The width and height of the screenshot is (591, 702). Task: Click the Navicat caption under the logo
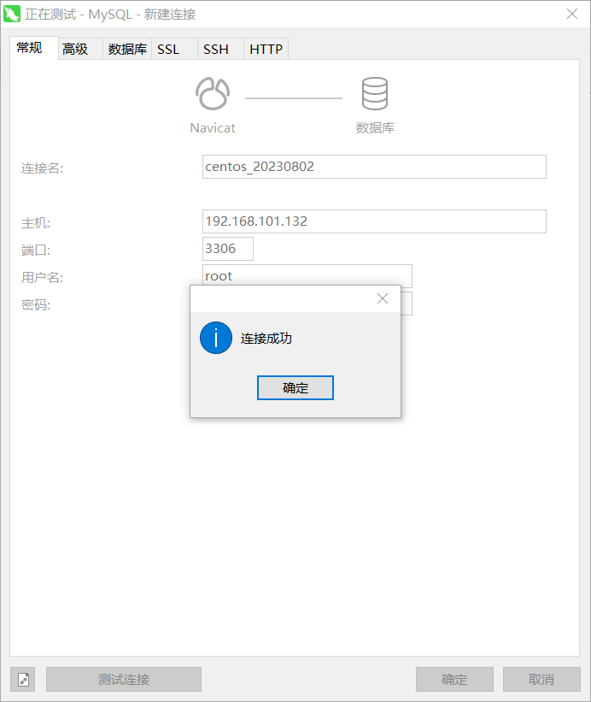pyautogui.click(x=213, y=128)
